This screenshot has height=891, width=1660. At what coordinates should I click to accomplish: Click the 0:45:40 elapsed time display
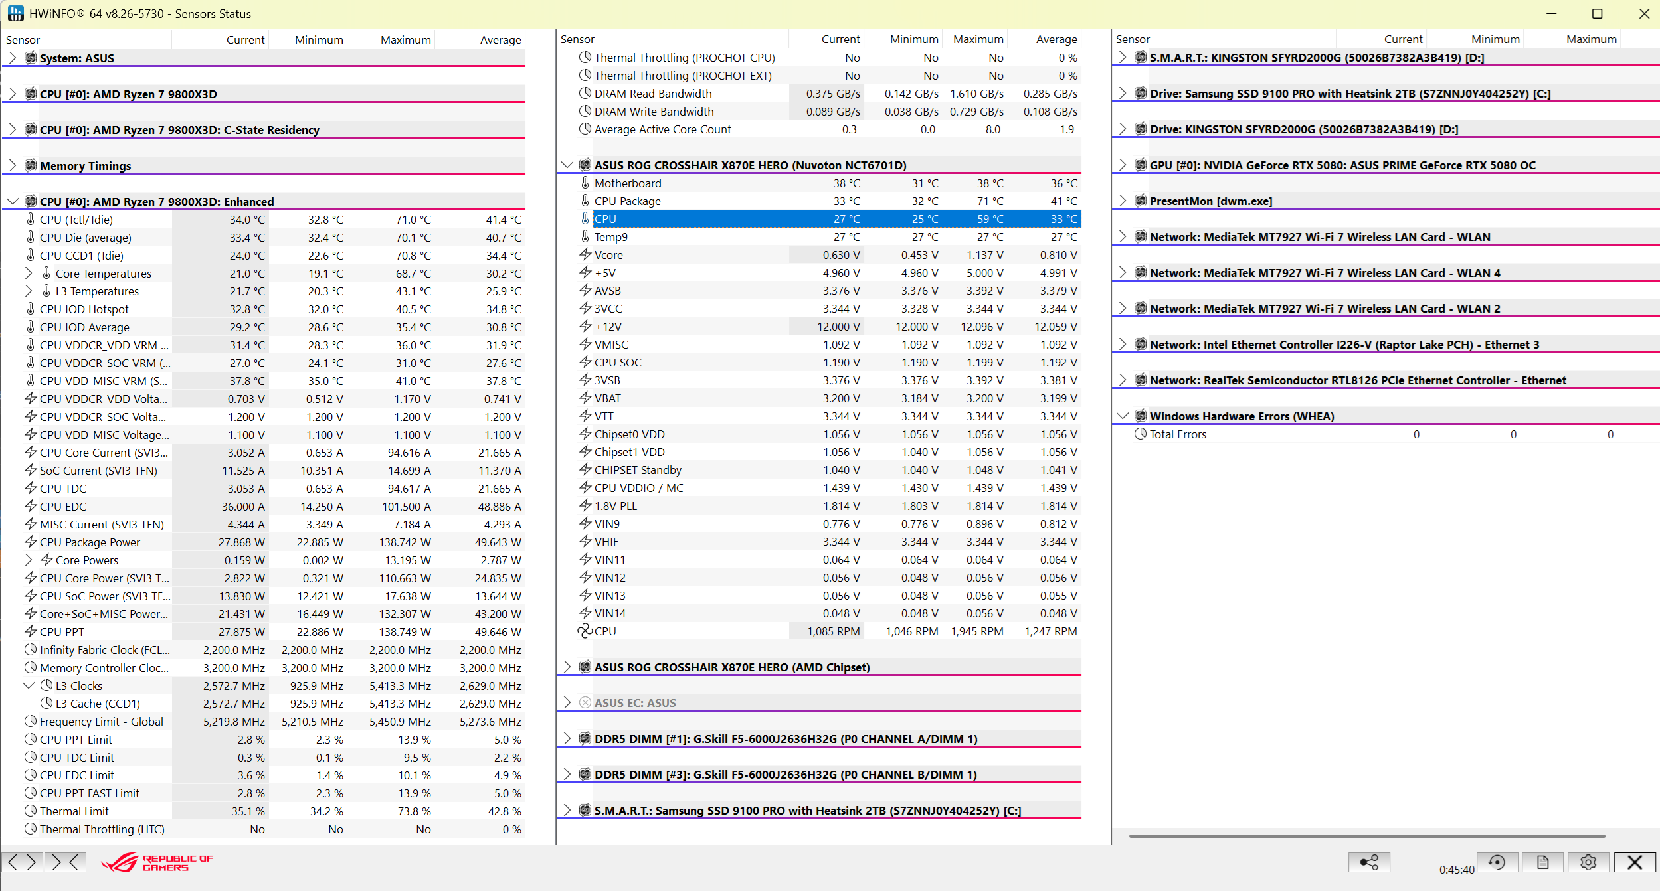pyautogui.click(x=1457, y=869)
